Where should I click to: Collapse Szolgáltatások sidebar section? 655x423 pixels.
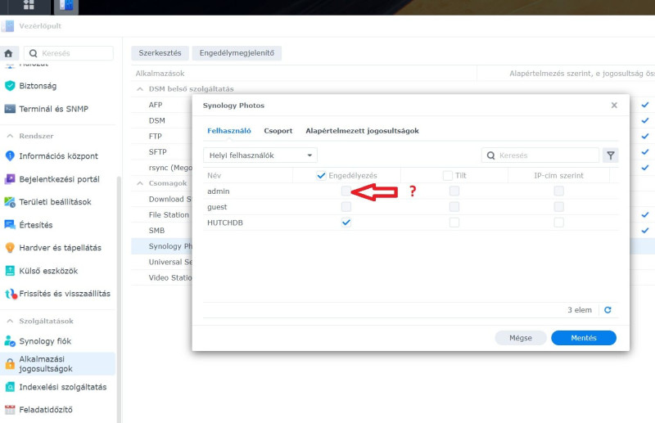[x=10, y=321]
